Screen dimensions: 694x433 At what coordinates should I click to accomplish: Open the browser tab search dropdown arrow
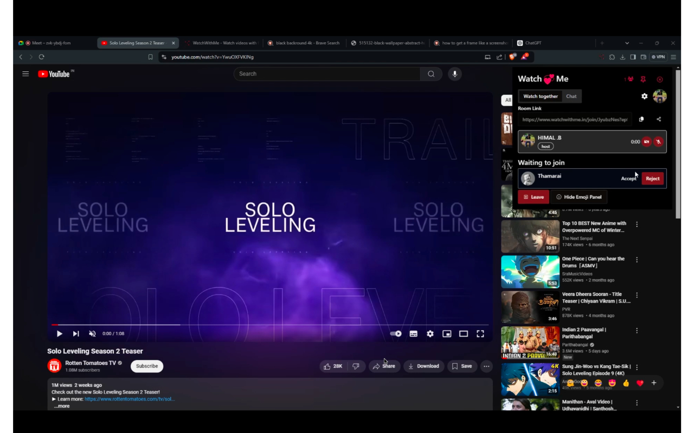coord(627,43)
